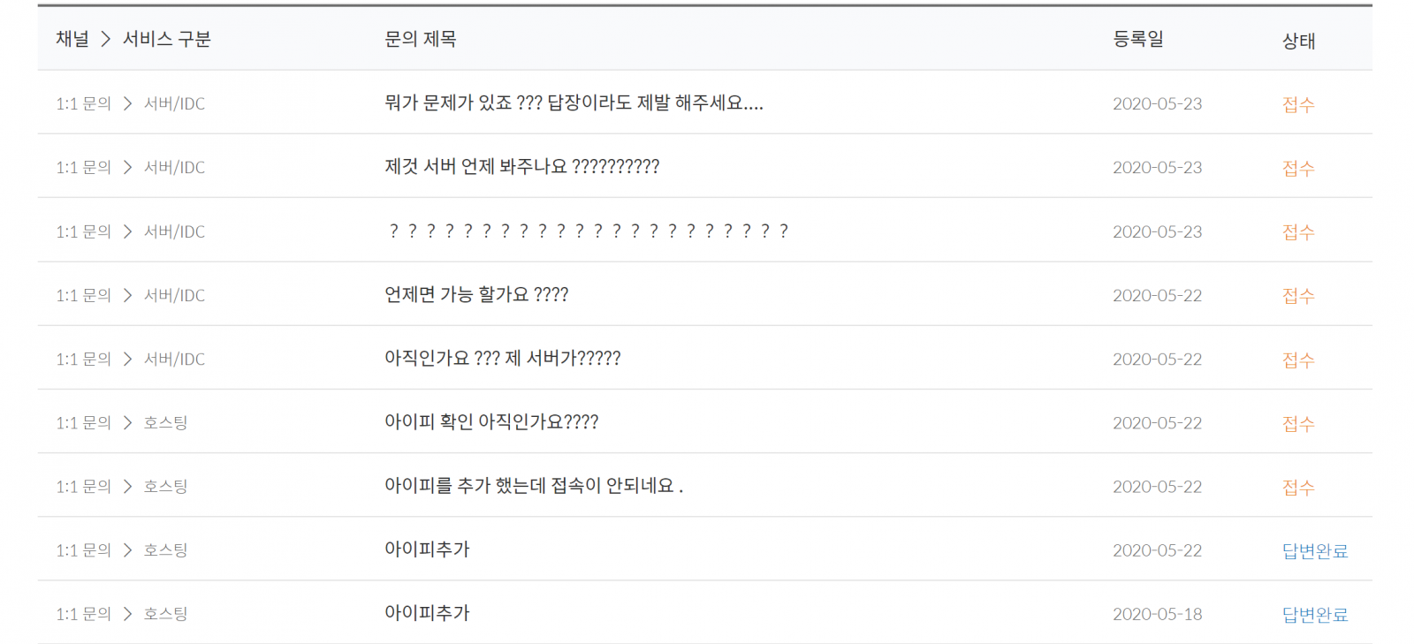Click the 답변완료 status for the 2020-05-18 inquiry
This screenshot has width=1414, height=644.
tap(1315, 614)
